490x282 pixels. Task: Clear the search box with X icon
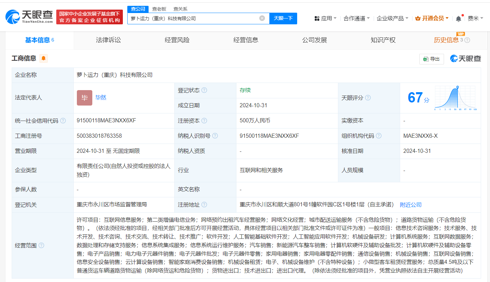click(x=262, y=18)
